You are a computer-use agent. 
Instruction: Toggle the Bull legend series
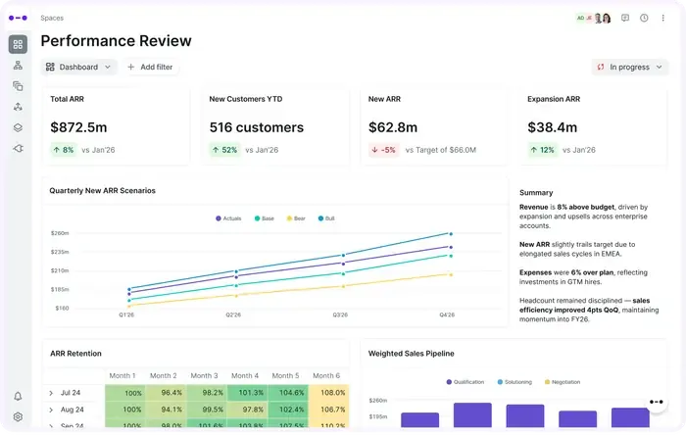326,218
